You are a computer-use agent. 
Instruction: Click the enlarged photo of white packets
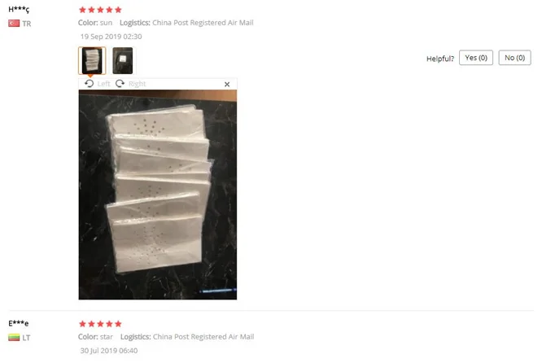click(x=158, y=195)
